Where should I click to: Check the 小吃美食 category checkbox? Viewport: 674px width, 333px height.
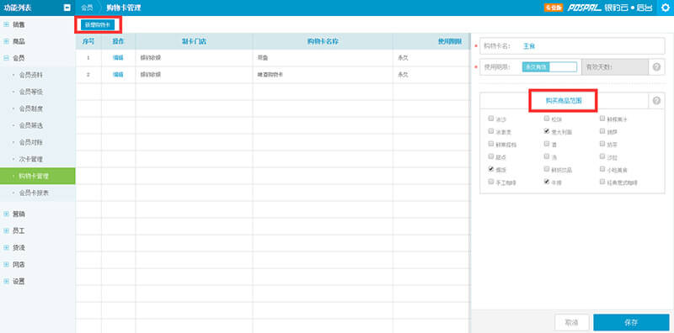pos(602,169)
